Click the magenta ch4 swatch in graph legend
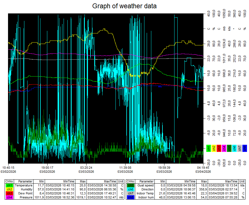Viewport: 249px width, 205px height. click(224, 148)
